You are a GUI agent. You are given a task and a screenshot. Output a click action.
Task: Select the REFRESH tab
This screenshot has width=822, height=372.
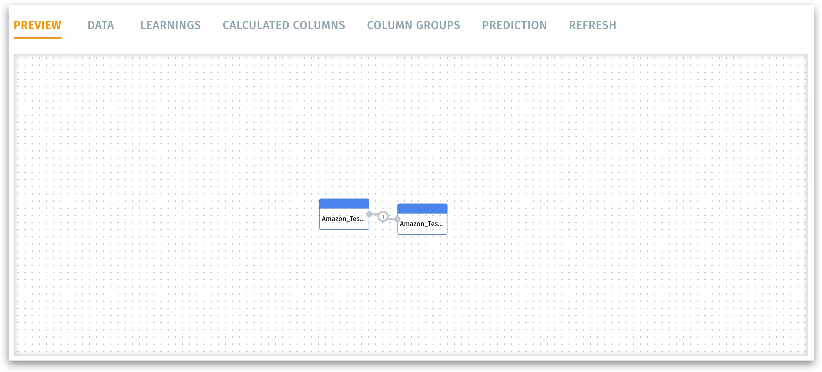[592, 25]
